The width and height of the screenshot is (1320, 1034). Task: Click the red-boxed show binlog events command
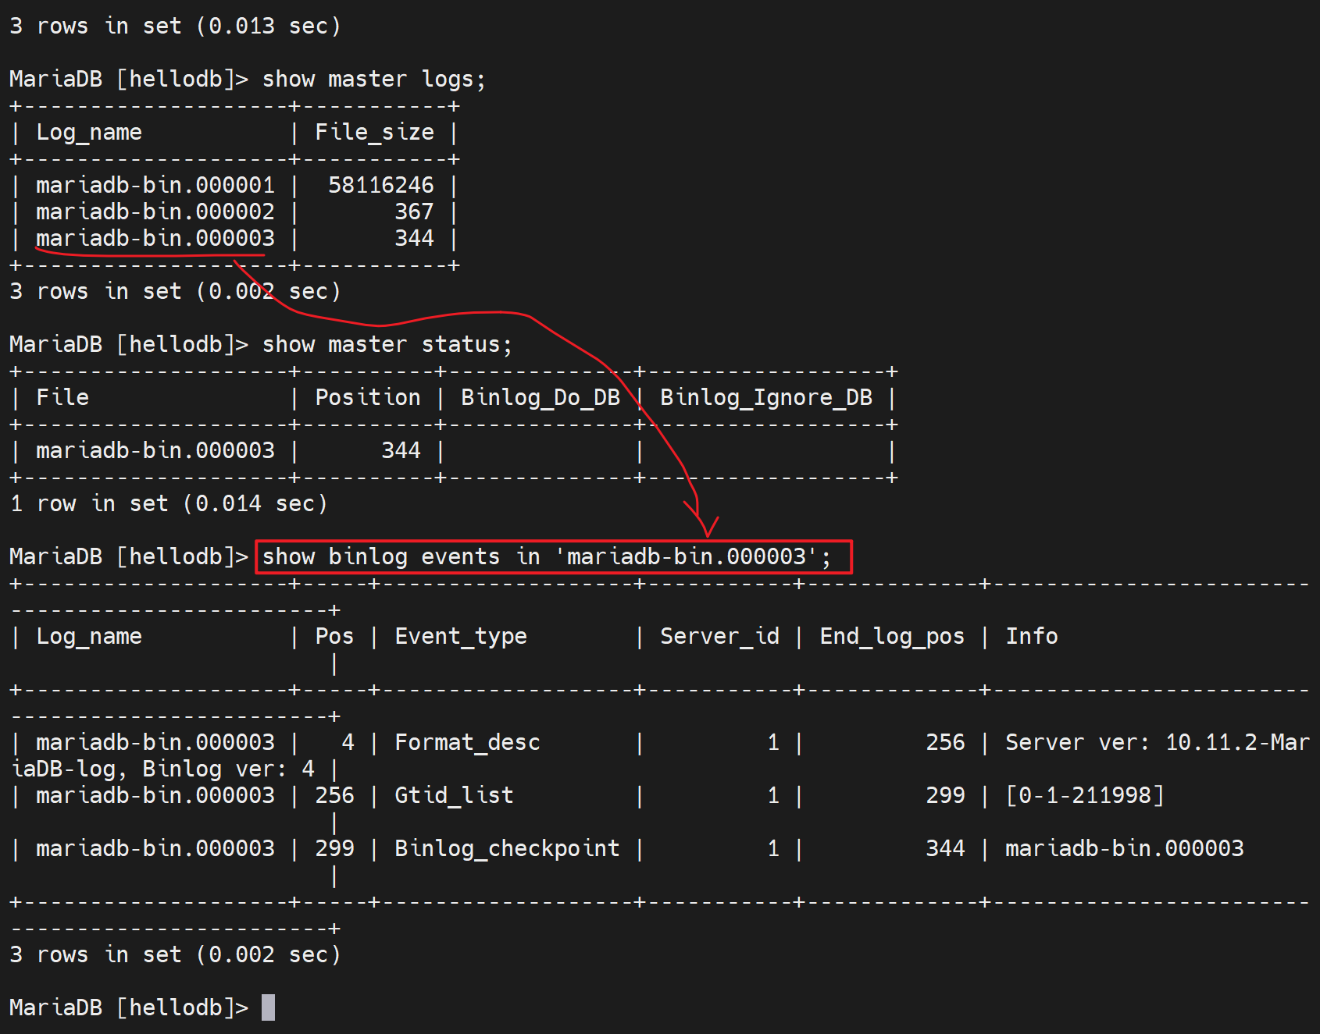(x=553, y=557)
